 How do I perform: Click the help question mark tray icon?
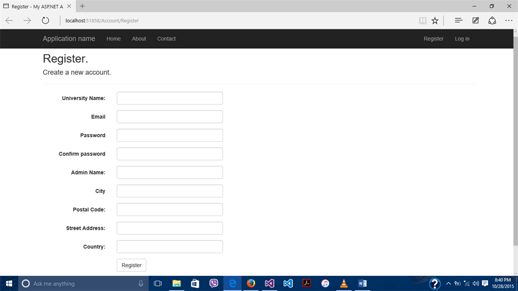pos(435,283)
